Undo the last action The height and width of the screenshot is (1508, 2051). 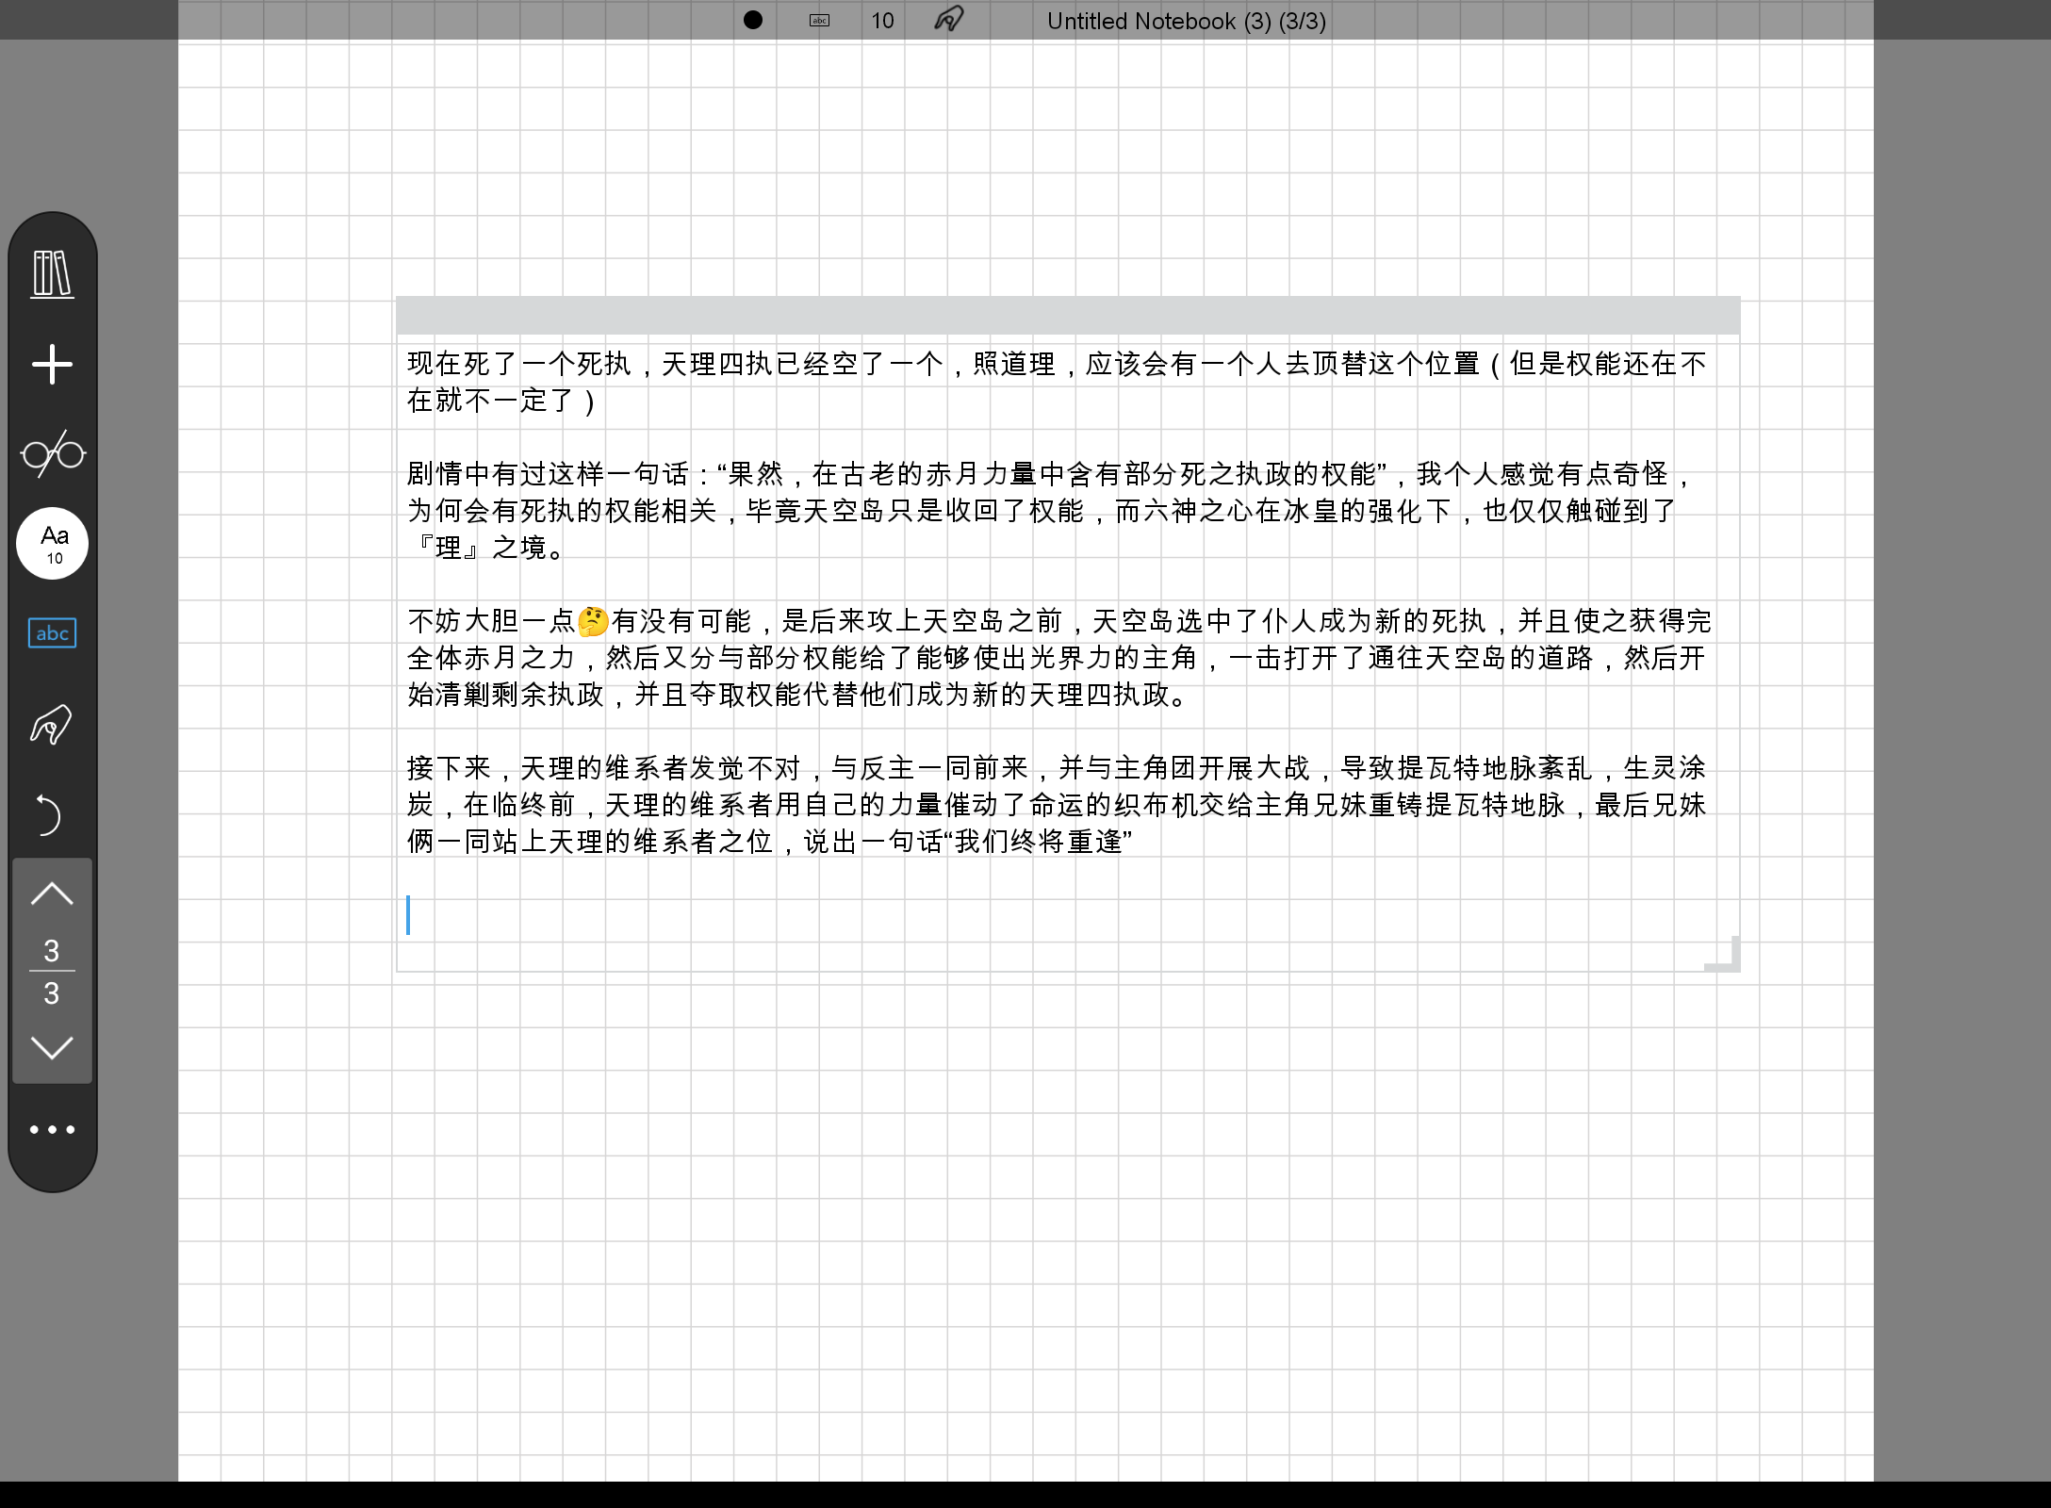pyautogui.click(x=49, y=814)
